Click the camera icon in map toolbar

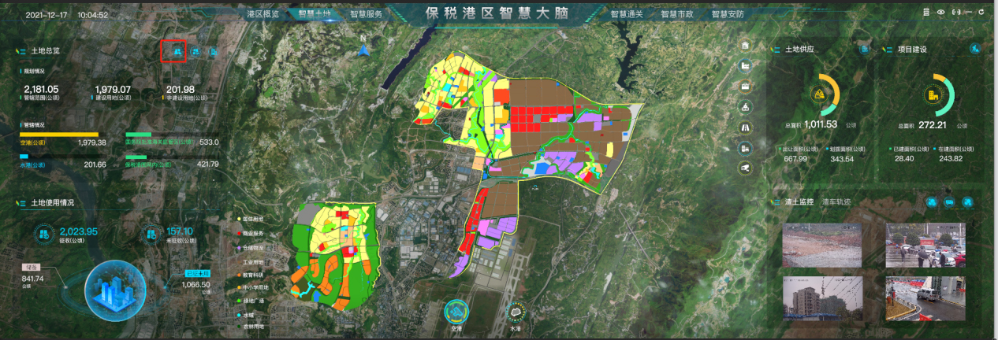(745, 168)
